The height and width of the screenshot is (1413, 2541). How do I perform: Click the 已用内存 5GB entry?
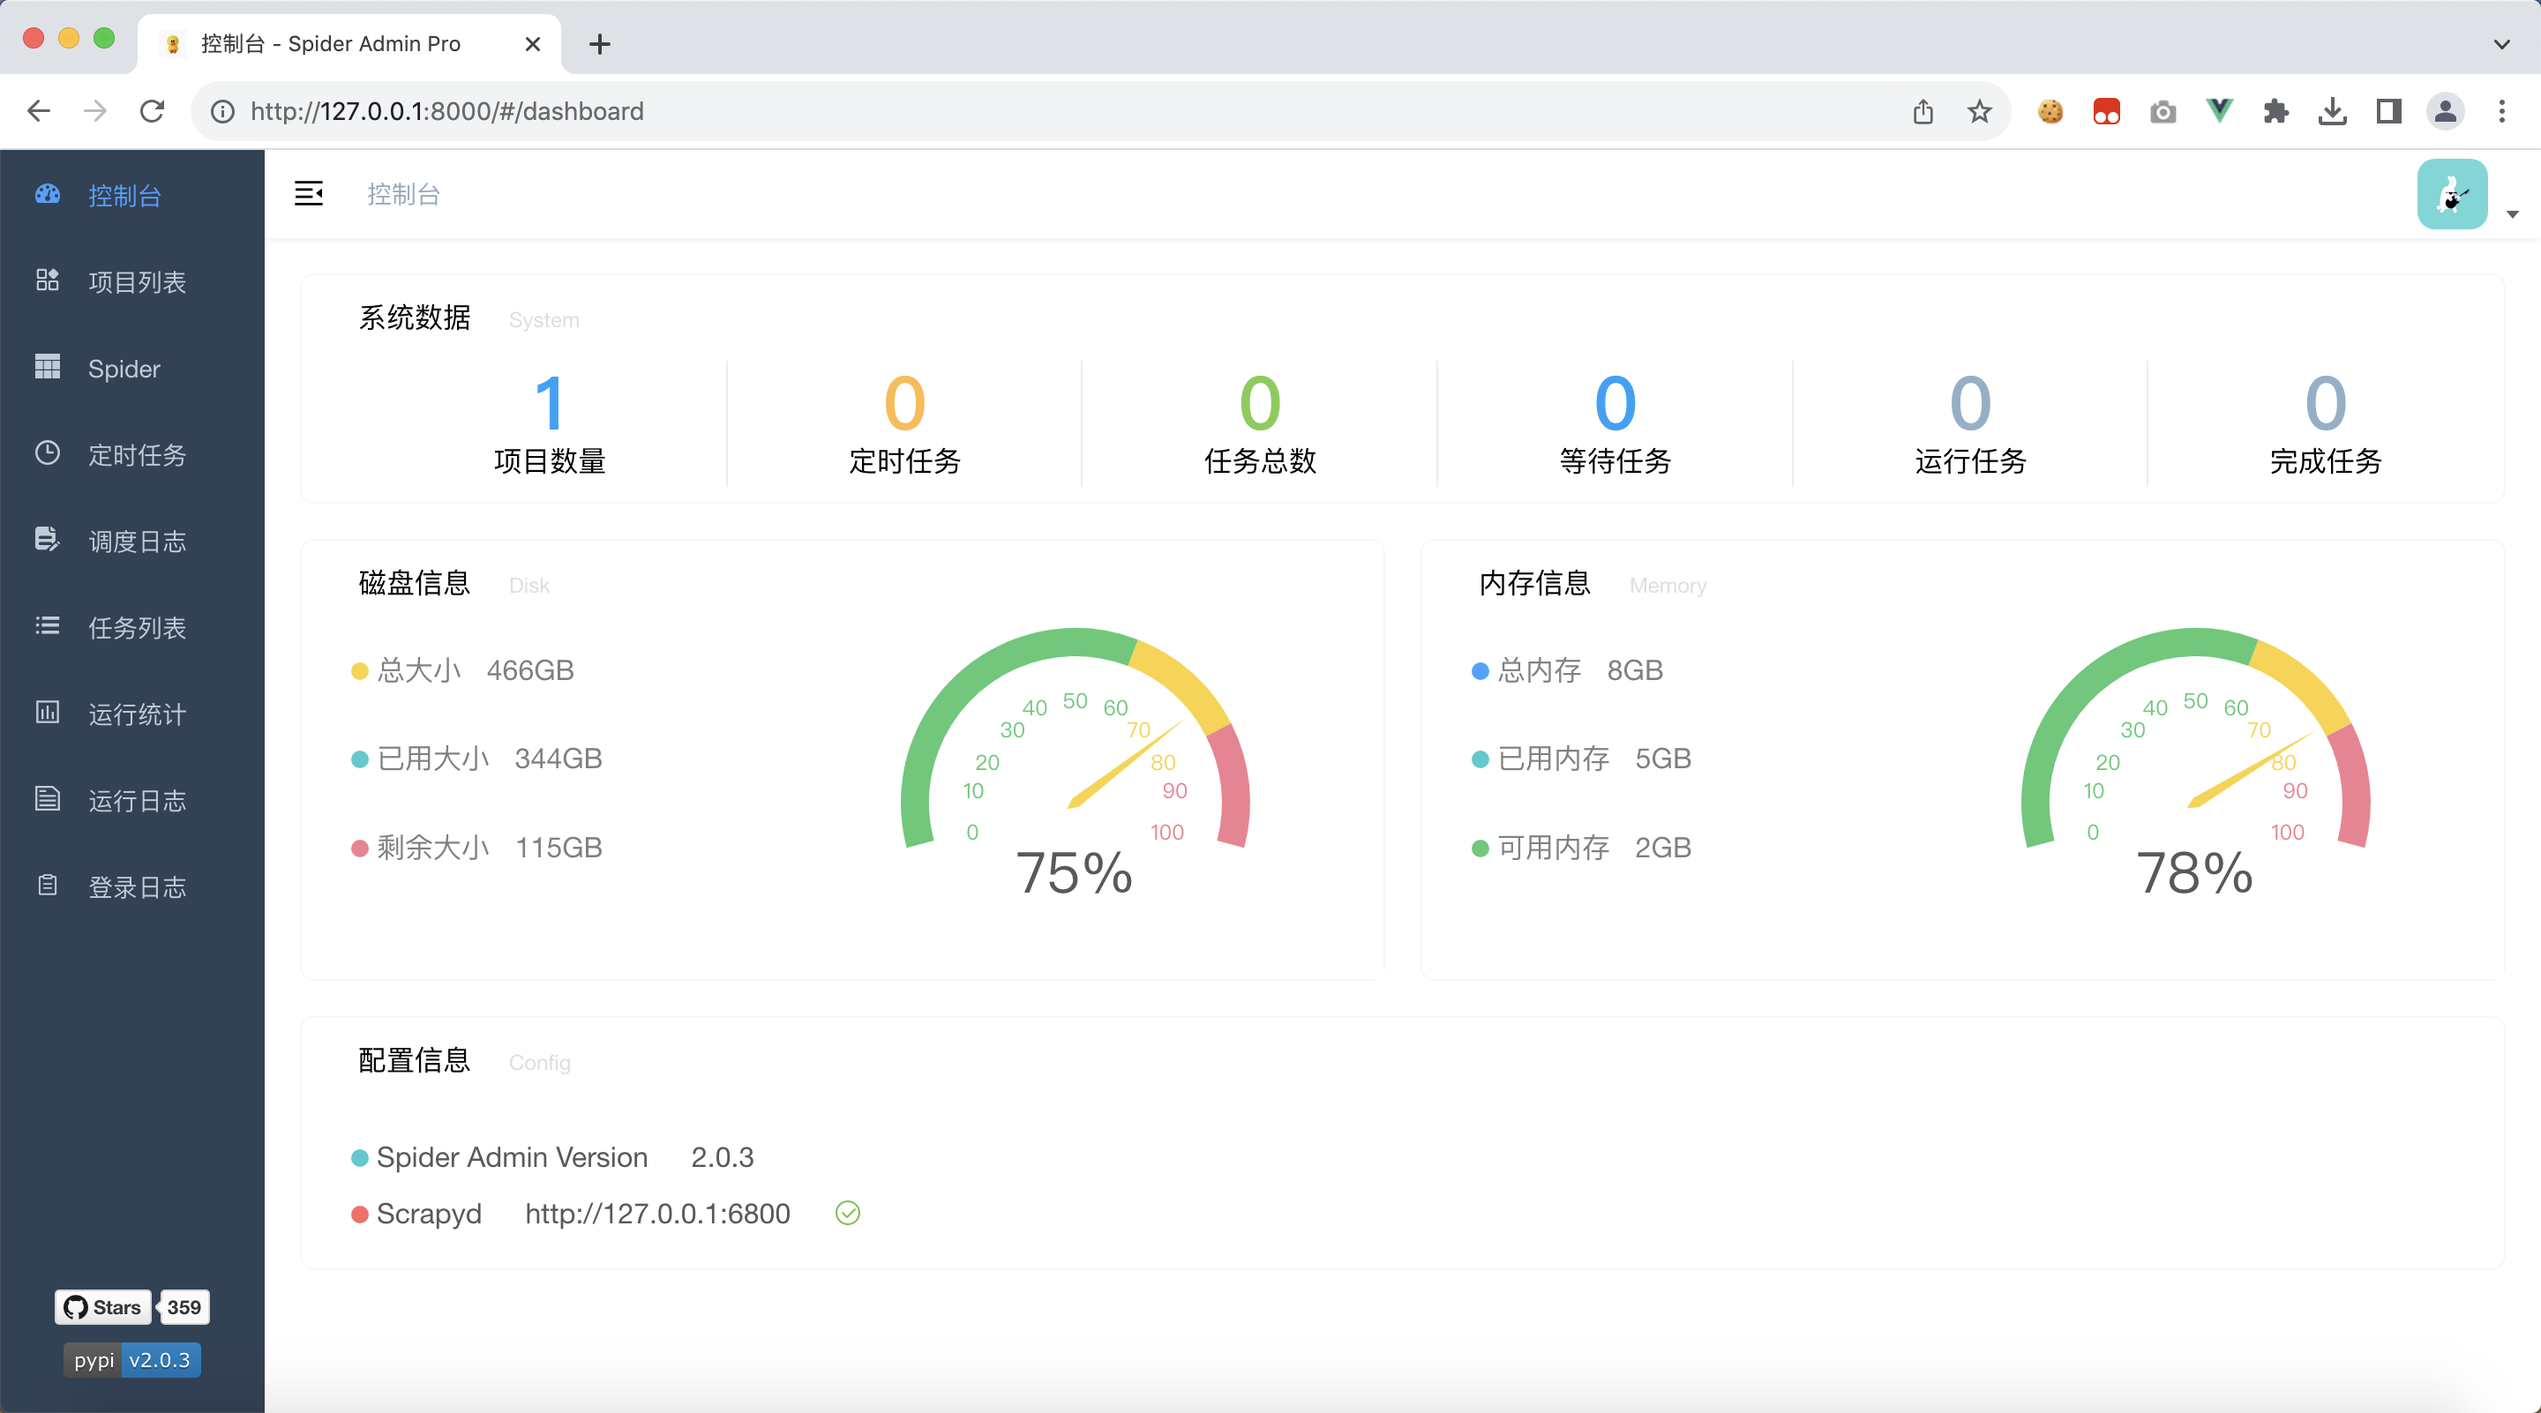pyautogui.click(x=1581, y=759)
